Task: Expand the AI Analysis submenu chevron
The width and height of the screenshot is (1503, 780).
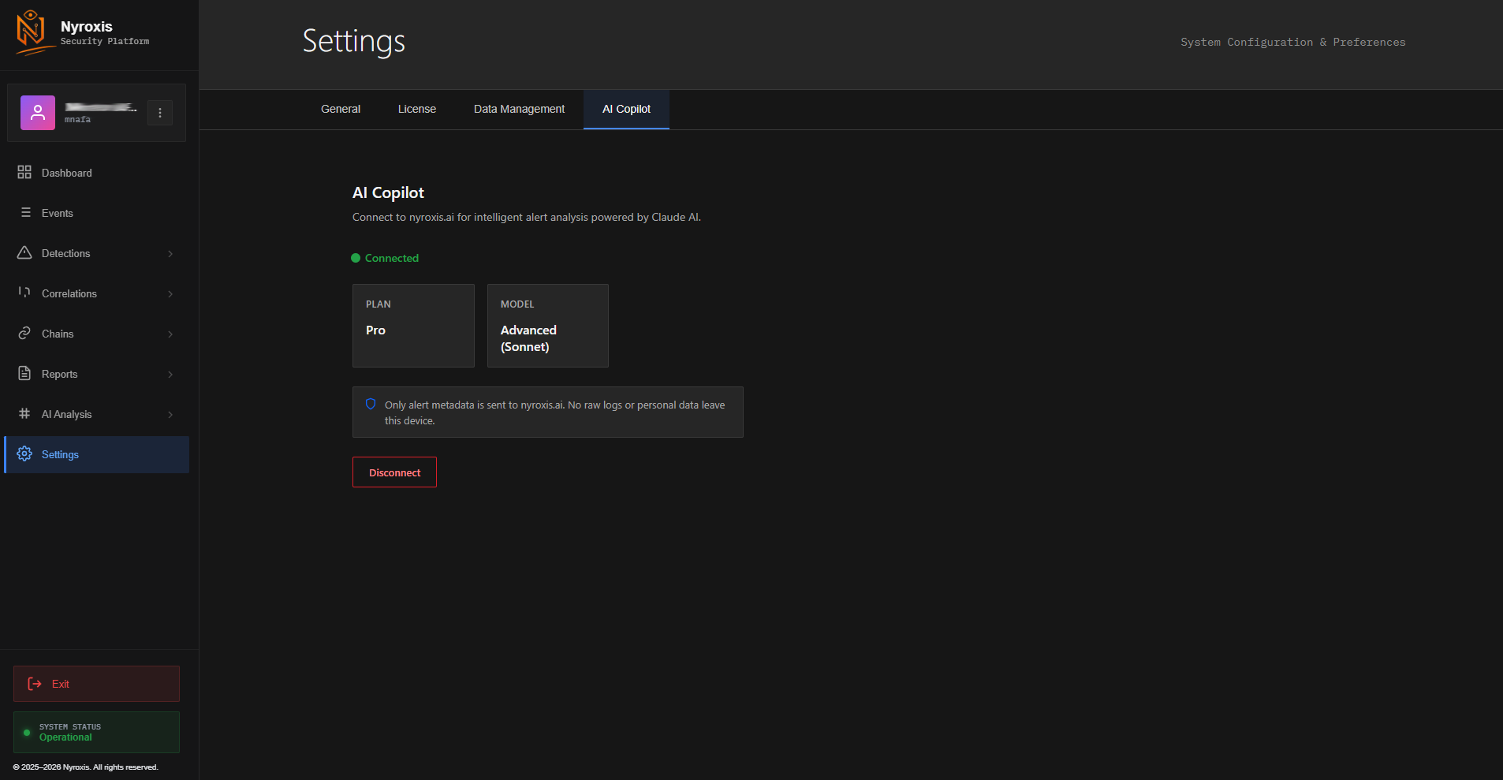Action: (170, 415)
